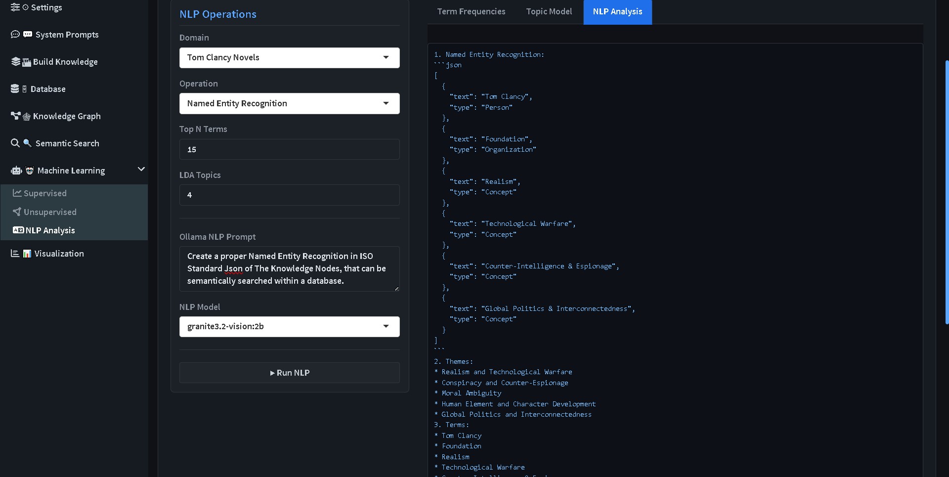
Task: Focus the LDA Topics field
Action: pos(290,195)
